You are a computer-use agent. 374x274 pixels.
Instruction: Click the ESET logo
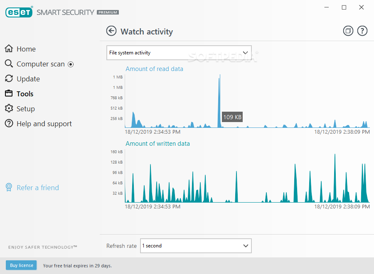pos(19,12)
